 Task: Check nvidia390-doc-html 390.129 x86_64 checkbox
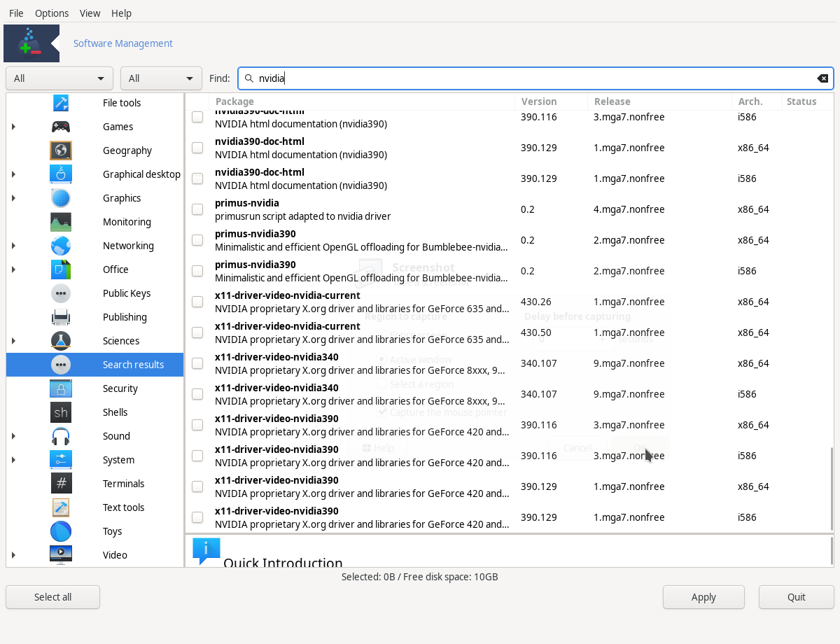tap(197, 148)
